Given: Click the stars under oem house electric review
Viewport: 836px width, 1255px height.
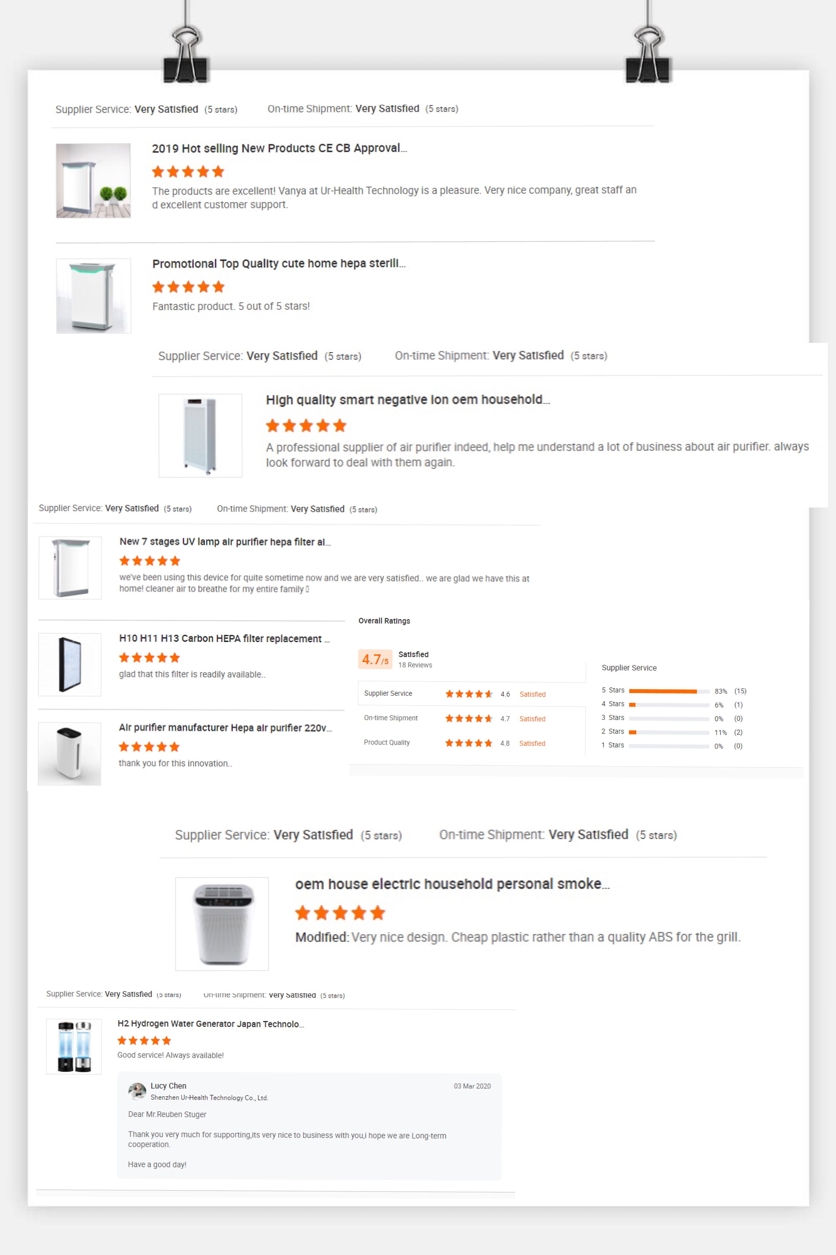Looking at the screenshot, I should coord(340,913).
